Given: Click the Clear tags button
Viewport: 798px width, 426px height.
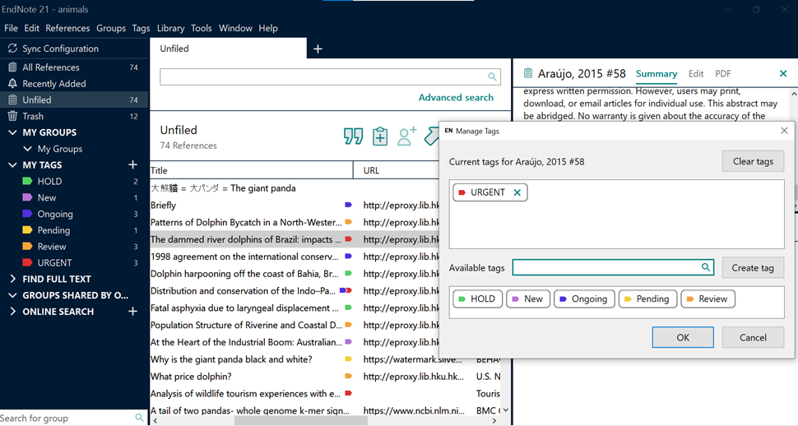Looking at the screenshot, I should (x=753, y=161).
